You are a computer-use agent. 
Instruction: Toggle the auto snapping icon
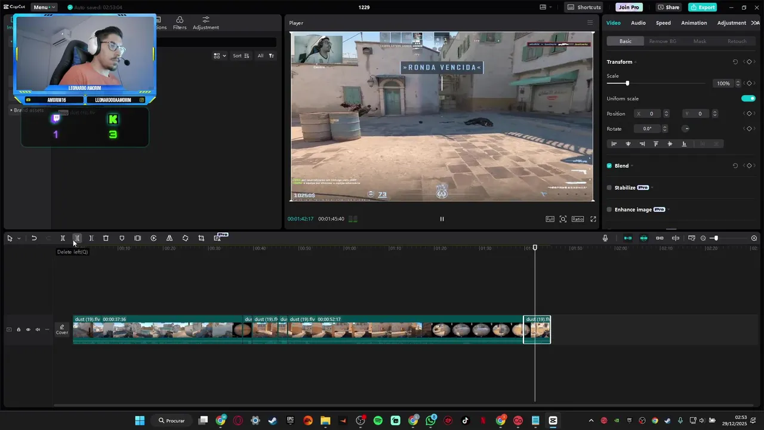tap(643, 238)
